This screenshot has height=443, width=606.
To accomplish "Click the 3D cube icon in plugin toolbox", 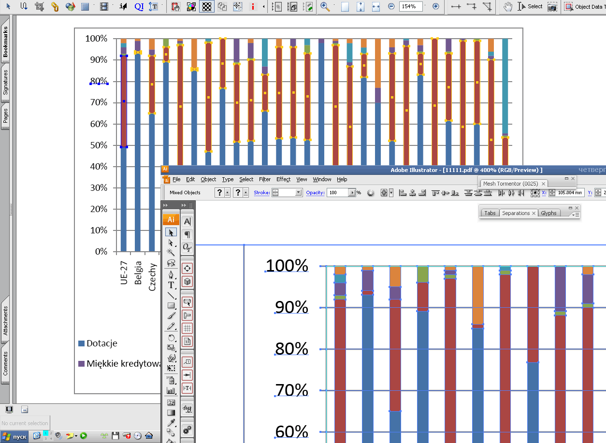I will click(x=187, y=281).
